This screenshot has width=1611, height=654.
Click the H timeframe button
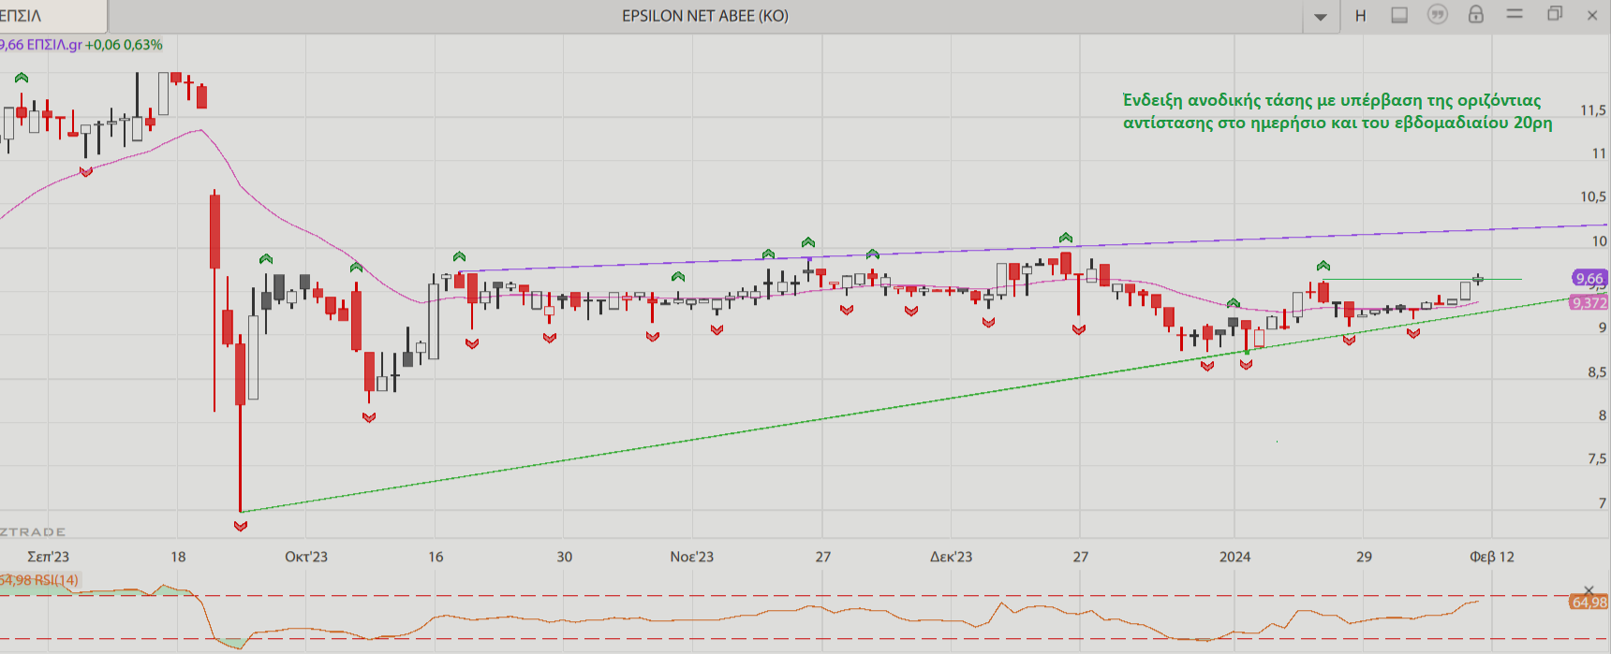point(1360,16)
